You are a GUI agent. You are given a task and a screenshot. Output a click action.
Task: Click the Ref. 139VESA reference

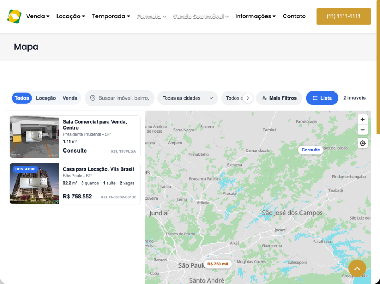pos(123,151)
